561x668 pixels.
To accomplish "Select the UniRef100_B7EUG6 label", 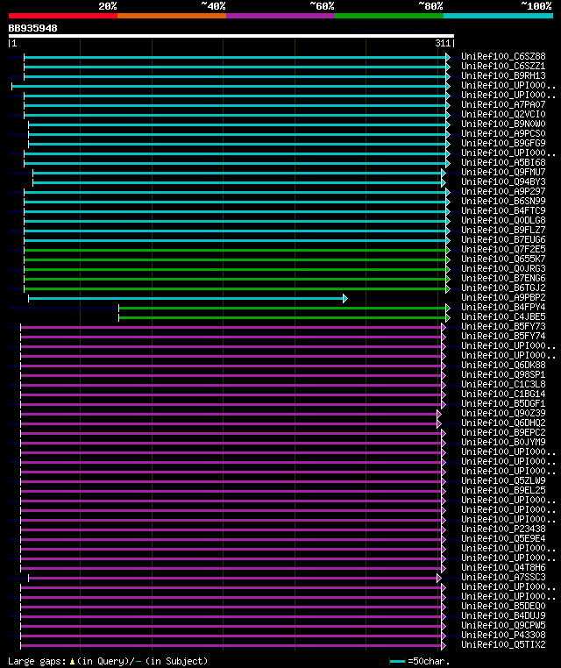I will click(x=503, y=239).
